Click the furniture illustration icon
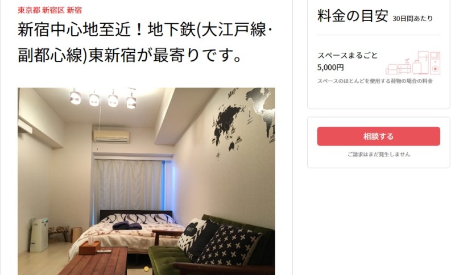 [413, 63]
